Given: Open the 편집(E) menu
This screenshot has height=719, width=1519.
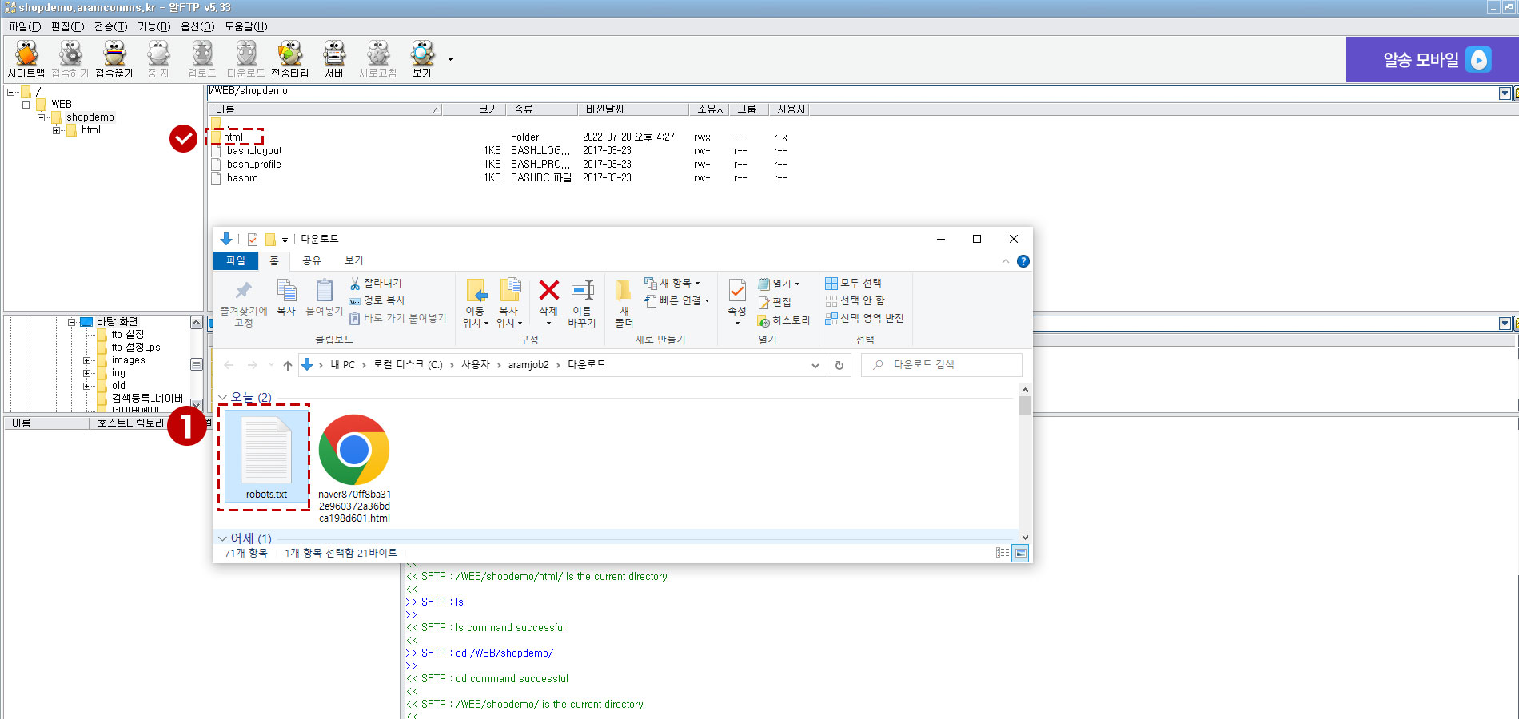Looking at the screenshot, I should [x=67, y=26].
